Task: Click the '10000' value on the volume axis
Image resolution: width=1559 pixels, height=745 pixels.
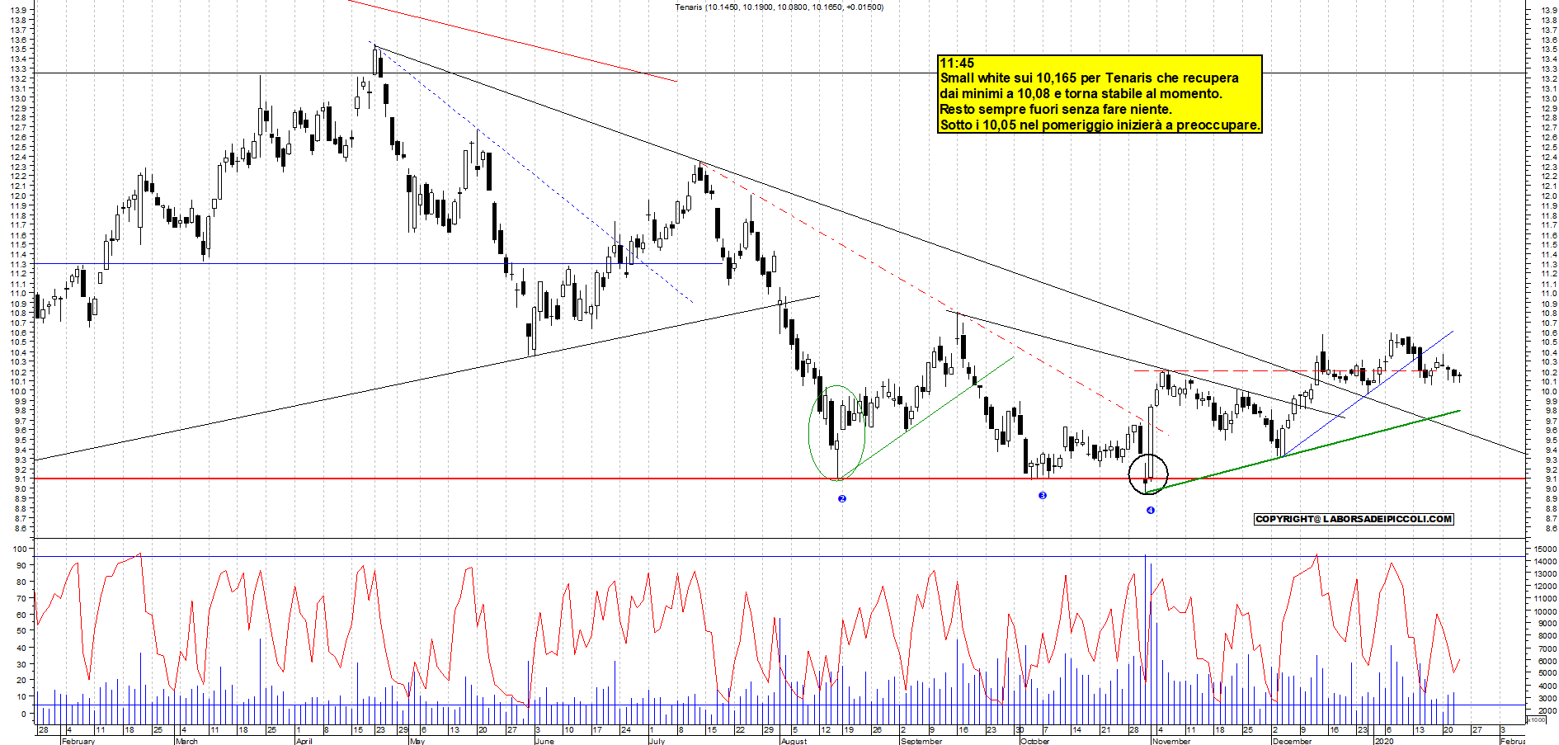Action: [1545, 611]
